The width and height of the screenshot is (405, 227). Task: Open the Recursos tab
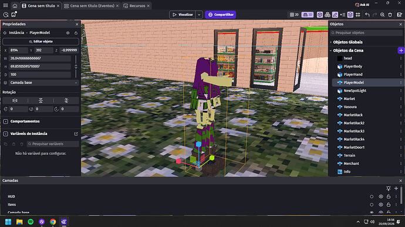pos(137,6)
